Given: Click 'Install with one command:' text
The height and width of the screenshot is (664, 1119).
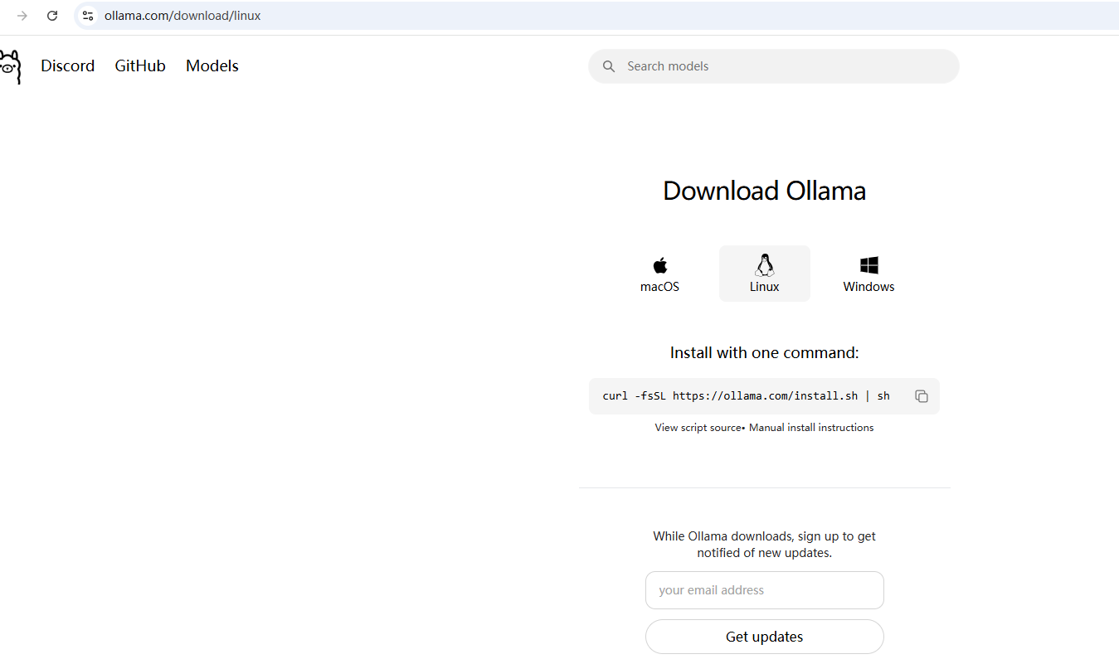Looking at the screenshot, I should 765,352.
